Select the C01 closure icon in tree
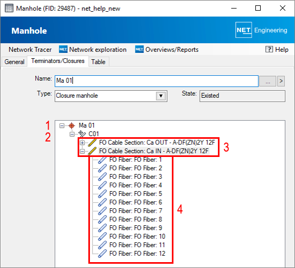This screenshot has height=268, width=295. [82, 133]
